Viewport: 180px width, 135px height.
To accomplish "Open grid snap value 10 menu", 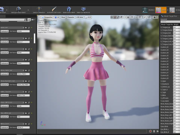I will (132, 17).
